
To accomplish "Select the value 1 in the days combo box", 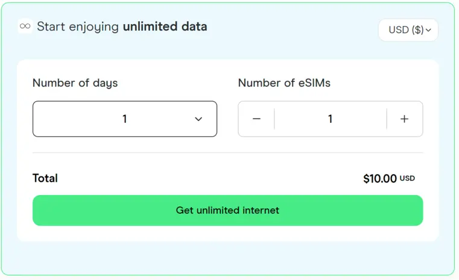I will 125,119.
